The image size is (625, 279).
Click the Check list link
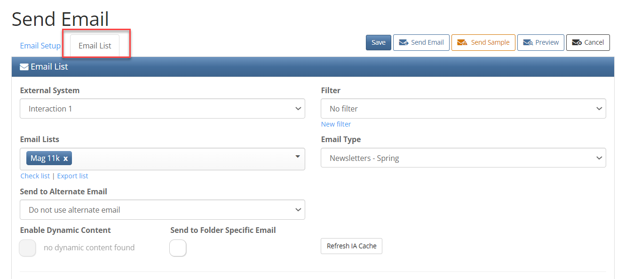35,176
